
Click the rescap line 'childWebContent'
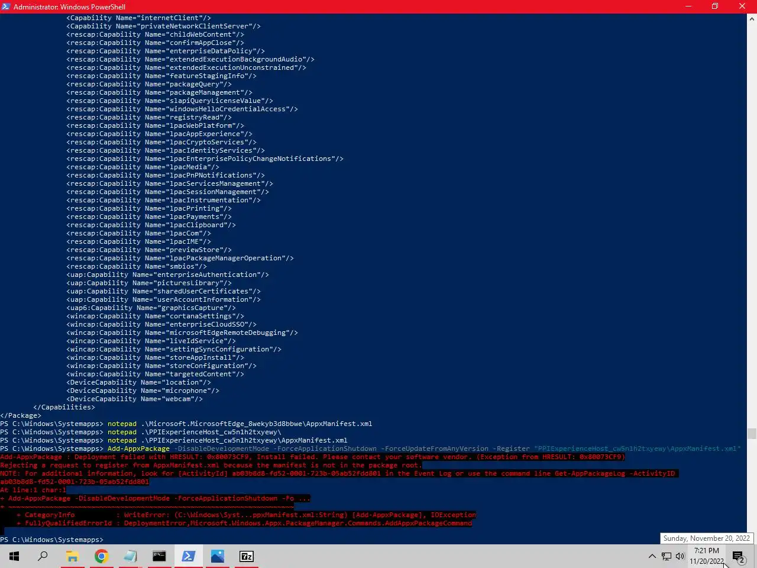point(155,34)
